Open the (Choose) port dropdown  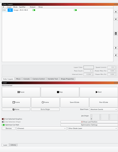(x=41, y=128)
